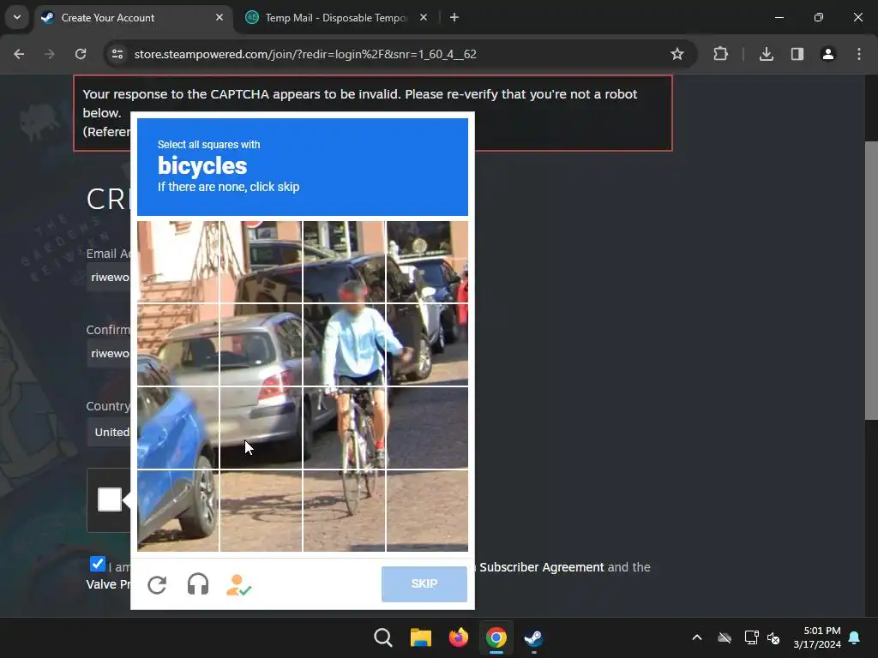The height and width of the screenshot is (658, 878).
Task: Open the CAPTCHA accessibility options icon
Action: [238, 585]
